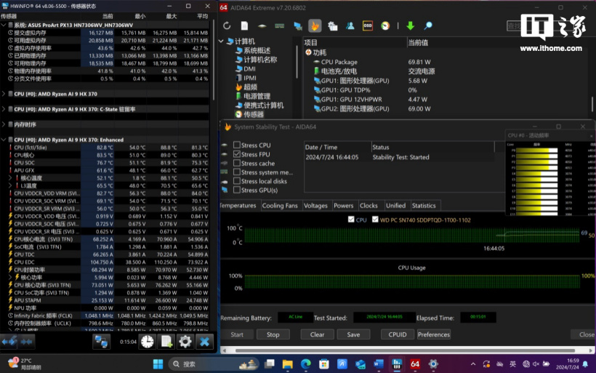Screen dimensions: 596x373
Task: Close HWiNFO sensors with blue X icon
Action: click(205, 341)
